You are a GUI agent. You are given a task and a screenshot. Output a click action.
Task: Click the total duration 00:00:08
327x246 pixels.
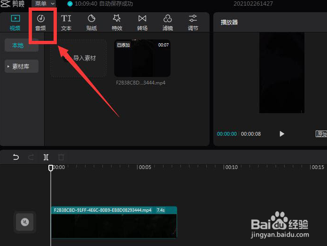point(251,134)
